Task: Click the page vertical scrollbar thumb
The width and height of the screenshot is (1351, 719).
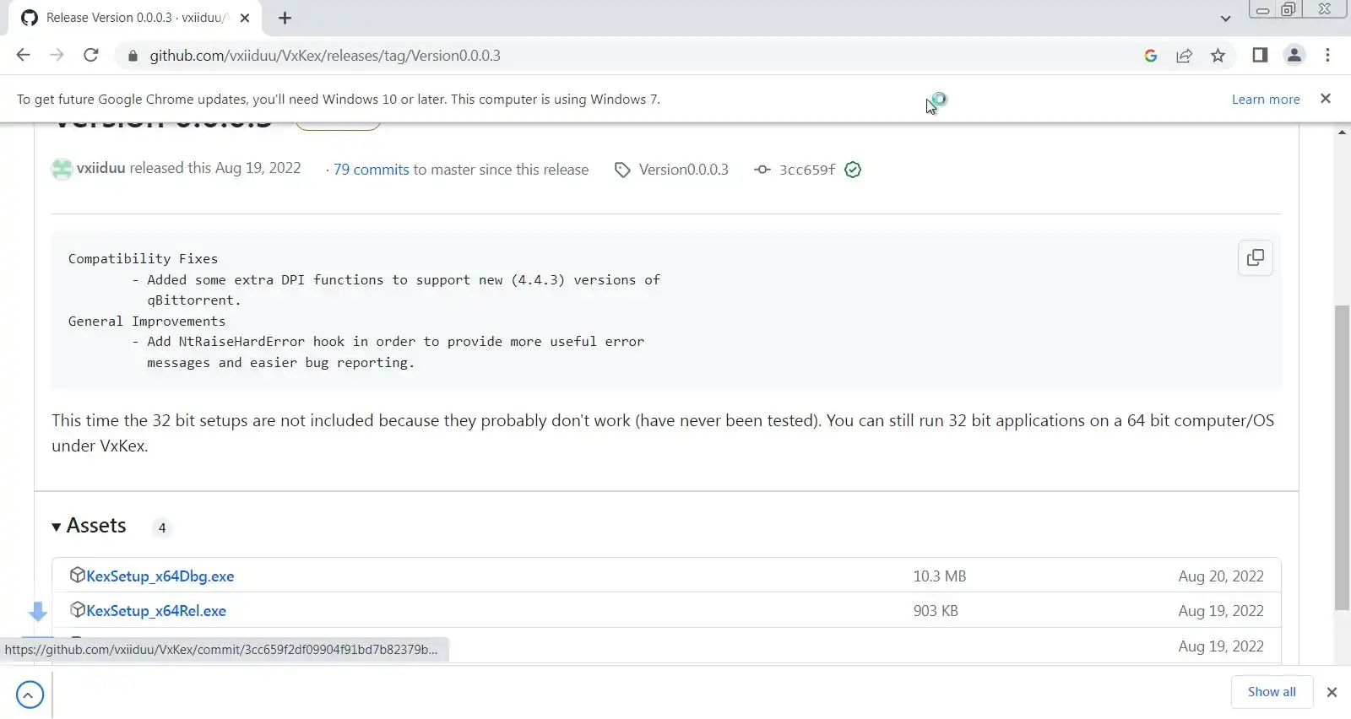Action: 1342,457
